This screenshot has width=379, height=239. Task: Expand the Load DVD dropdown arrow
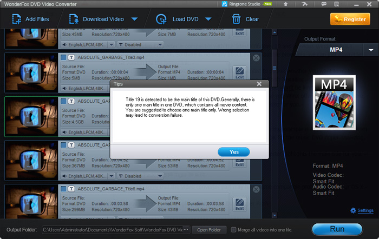(x=208, y=19)
